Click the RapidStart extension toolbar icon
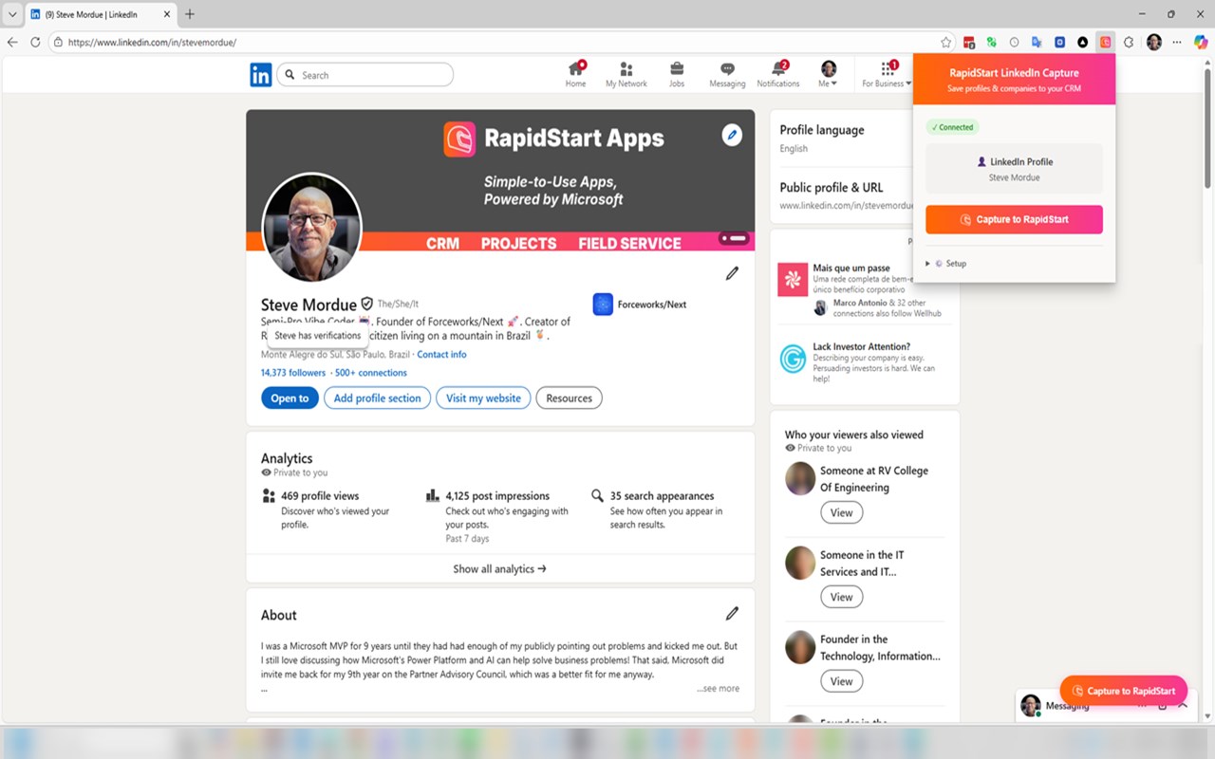Image resolution: width=1215 pixels, height=759 pixels. (1105, 42)
